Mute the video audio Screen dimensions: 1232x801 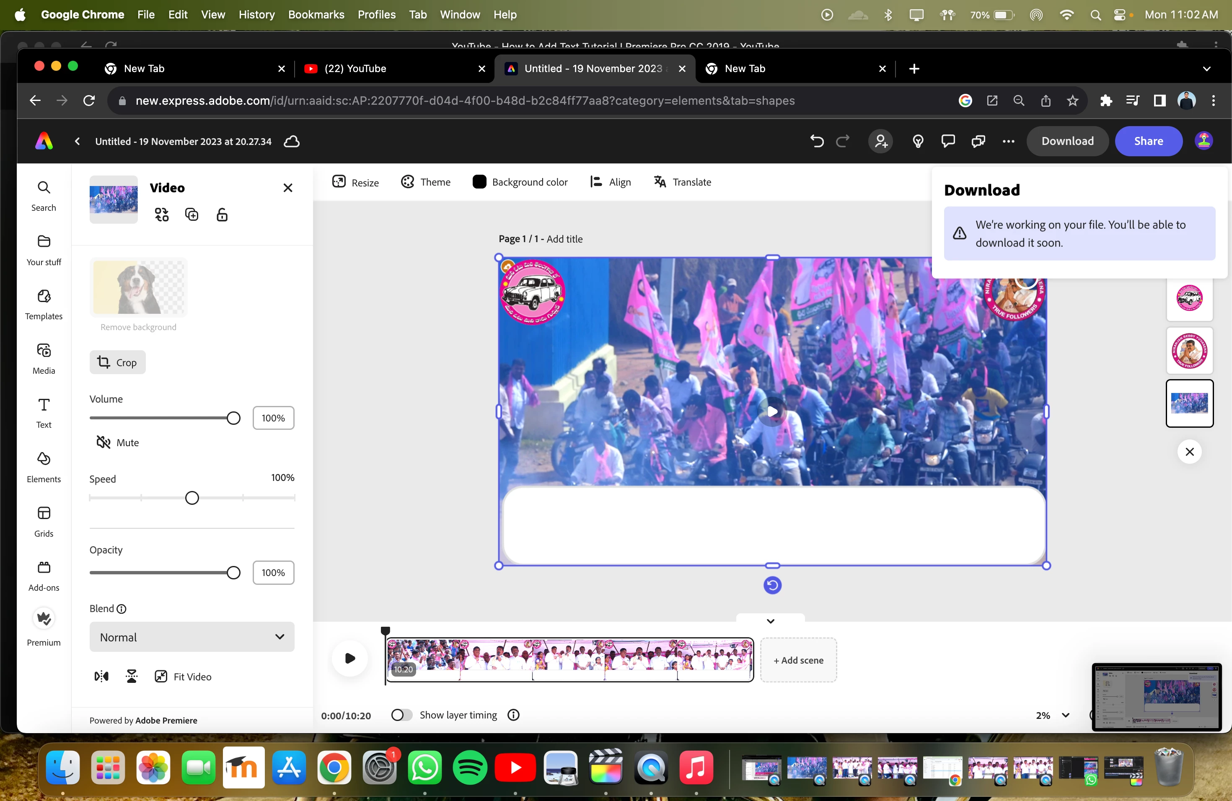click(x=118, y=442)
